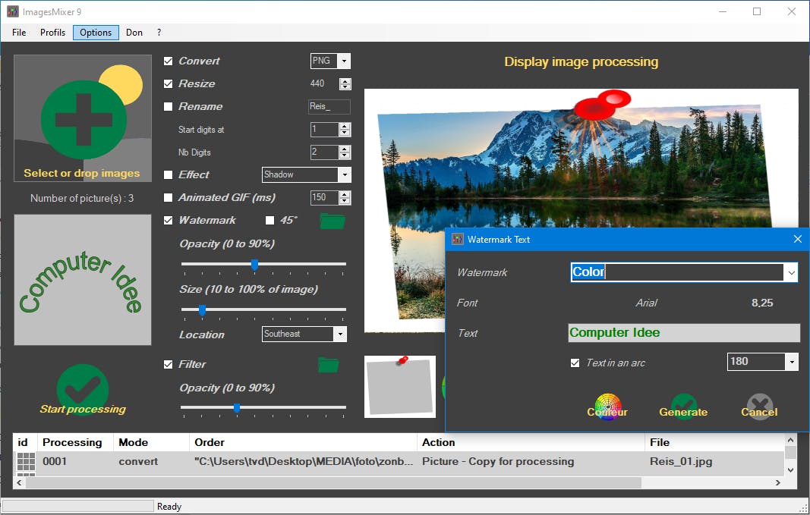
Task: Click the Nb Digits spinner
Action: pyautogui.click(x=345, y=152)
